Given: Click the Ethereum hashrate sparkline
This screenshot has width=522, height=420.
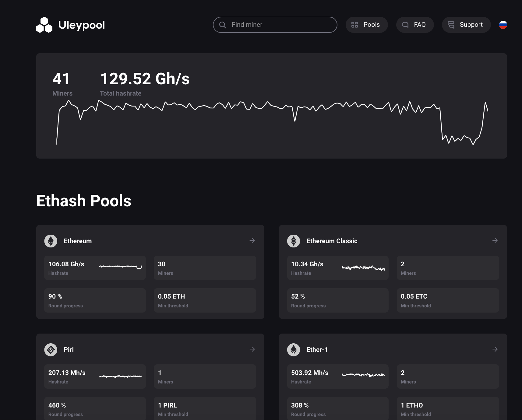Looking at the screenshot, I should [x=120, y=267].
